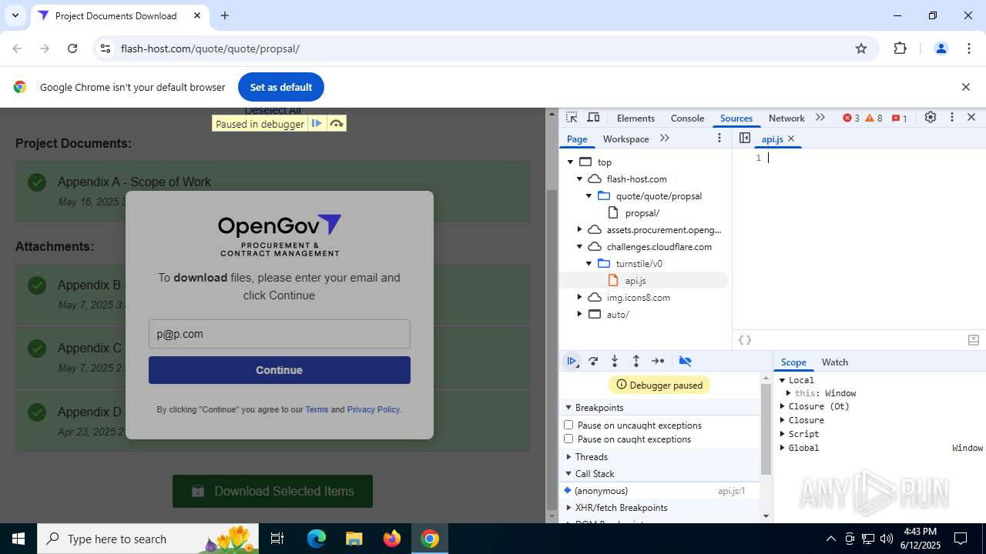986x554 pixels.
Task: Toggle the Sources navigator sidebar icon
Action: pyautogui.click(x=744, y=138)
